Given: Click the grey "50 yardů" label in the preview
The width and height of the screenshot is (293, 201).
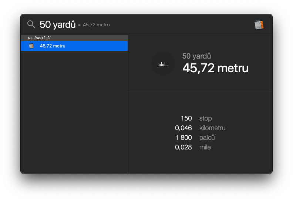Looking at the screenshot, I should point(196,56).
